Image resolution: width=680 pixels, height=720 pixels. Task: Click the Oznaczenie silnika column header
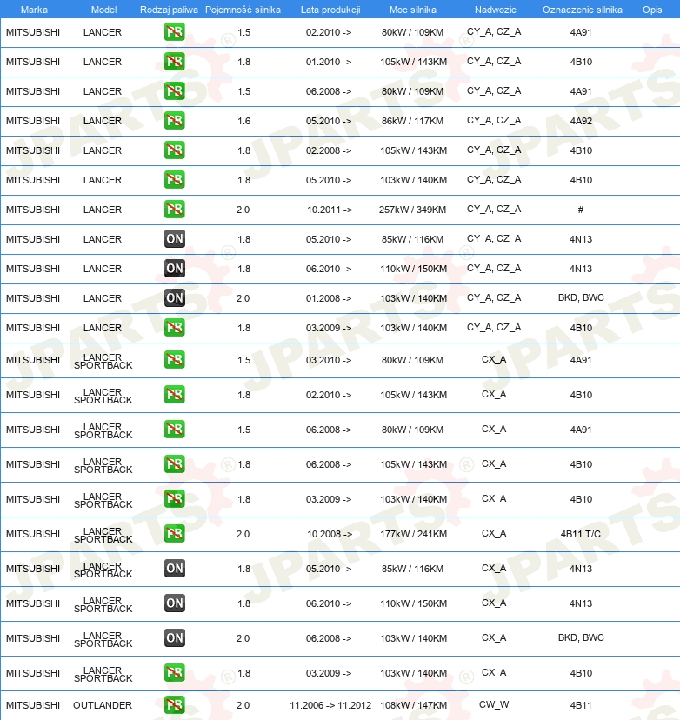click(x=583, y=10)
